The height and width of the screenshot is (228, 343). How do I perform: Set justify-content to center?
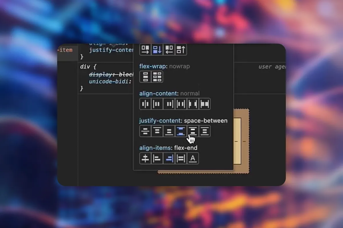tap(145, 131)
